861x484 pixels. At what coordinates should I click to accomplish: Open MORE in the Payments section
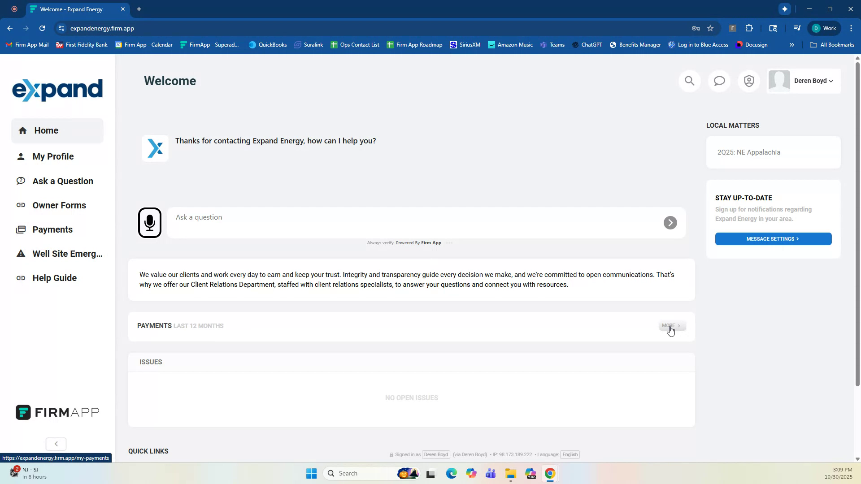click(x=670, y=326)
